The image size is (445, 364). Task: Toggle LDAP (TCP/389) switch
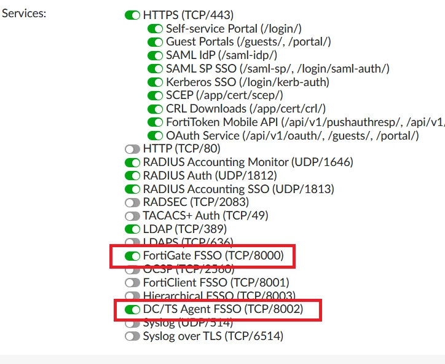[132, 229]
